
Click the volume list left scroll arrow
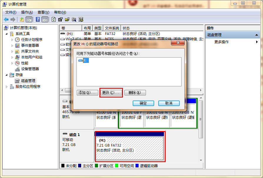(62, 90)
